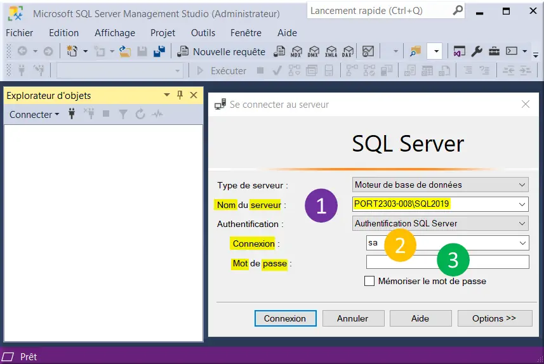Screen dimensions: 544x364
Task: Click the toolbox briefcase icon
Action: click(494, 51)
